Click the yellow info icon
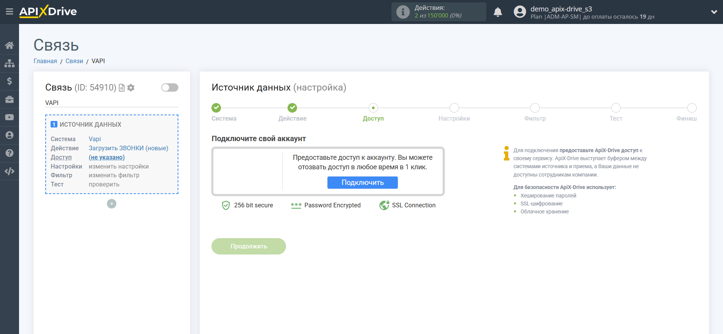The image size is (723, 334). click(506, 153)
